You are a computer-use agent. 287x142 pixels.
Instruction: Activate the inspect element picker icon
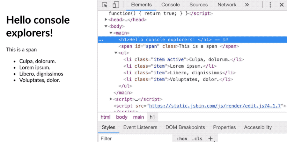[105, 5]
